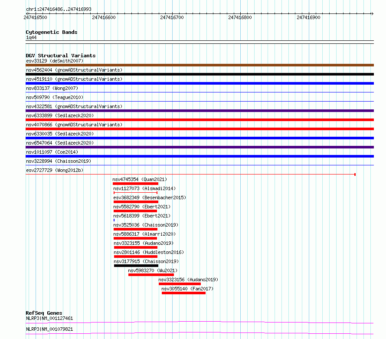Screen dimensions: 386x339
Task: Click nsv5983270 (Wu2021) label
Action: coord(153,270)
